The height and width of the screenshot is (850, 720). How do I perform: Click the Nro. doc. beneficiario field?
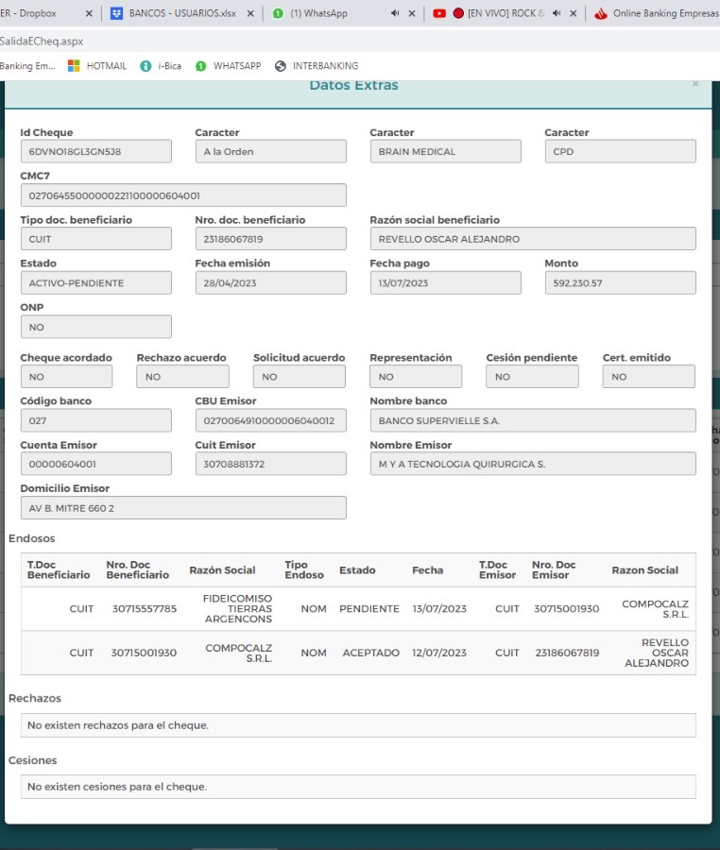270,239
